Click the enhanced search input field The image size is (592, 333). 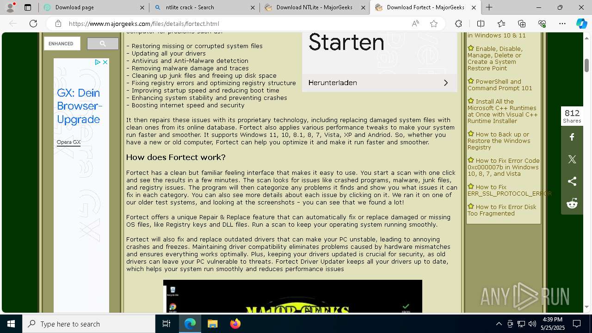point(62,43)
